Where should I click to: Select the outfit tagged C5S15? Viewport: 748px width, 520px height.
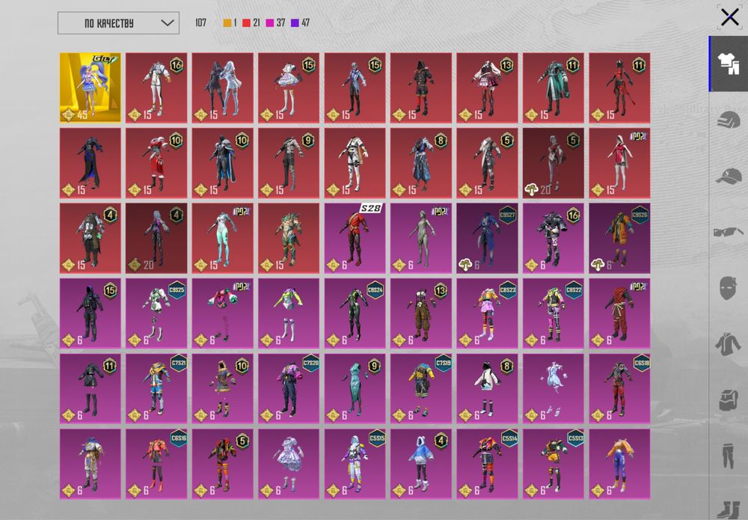[355, 464]
